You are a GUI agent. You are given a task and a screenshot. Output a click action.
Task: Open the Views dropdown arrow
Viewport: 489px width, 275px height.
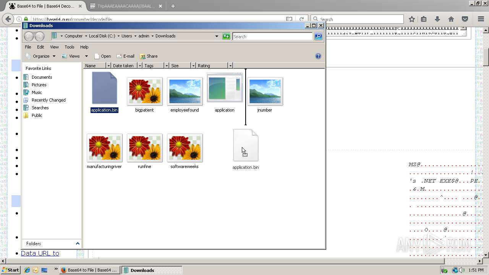tap(86, 56)
